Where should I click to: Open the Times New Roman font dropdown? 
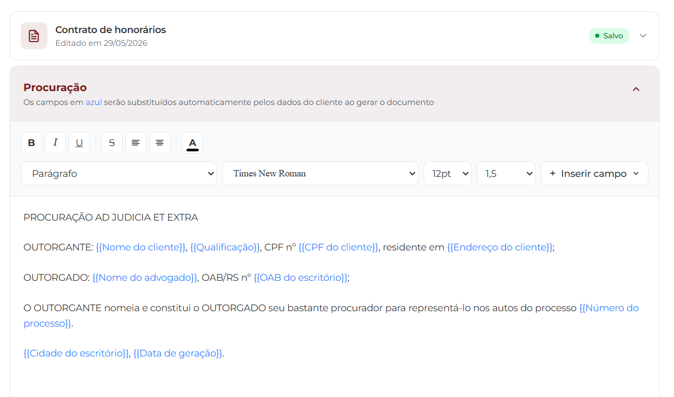coord(320,174)
